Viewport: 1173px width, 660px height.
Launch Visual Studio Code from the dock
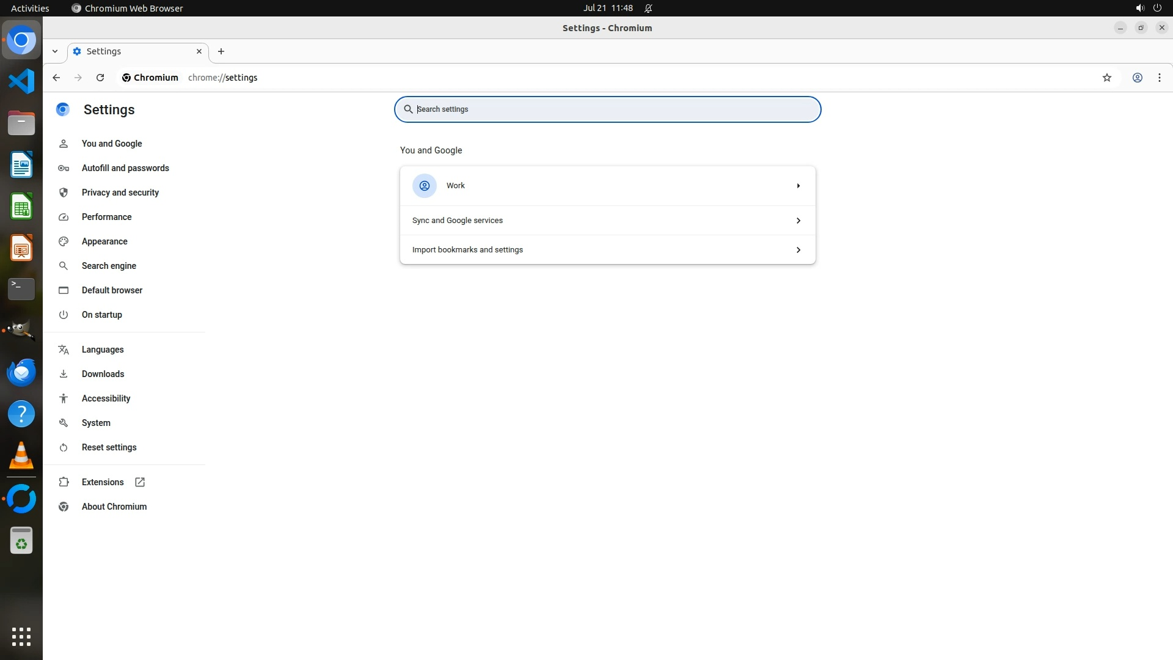[x=21, y=81]
